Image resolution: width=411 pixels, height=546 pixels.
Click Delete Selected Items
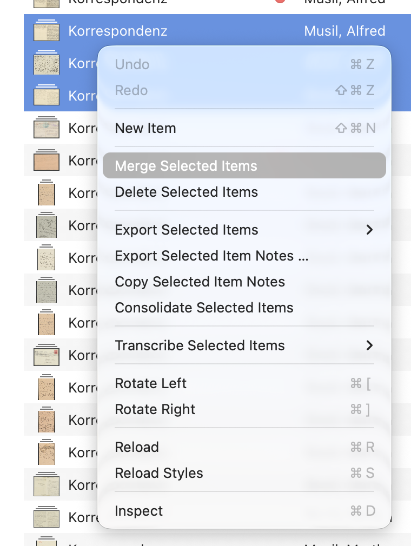click(x=186, y=192)
